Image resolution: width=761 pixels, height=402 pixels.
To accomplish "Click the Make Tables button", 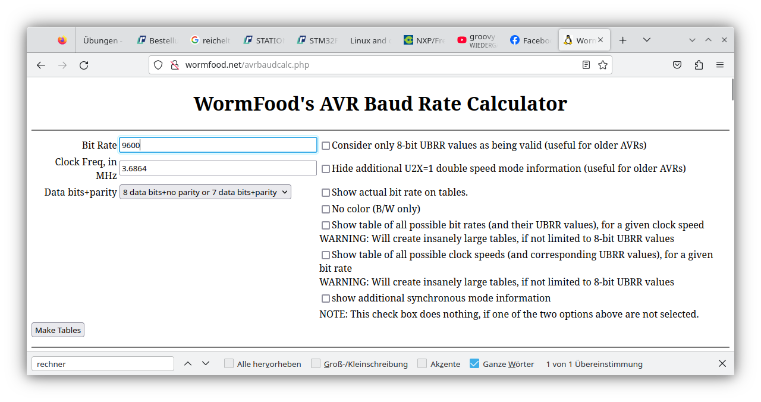I will [57, 329].
